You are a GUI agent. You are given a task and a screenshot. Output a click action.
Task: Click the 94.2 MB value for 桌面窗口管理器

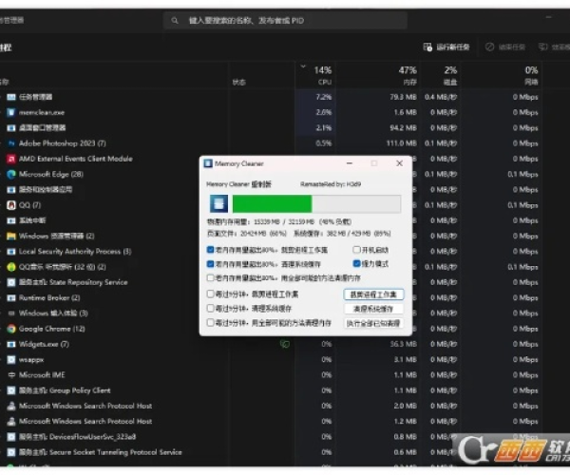[403, 128]
